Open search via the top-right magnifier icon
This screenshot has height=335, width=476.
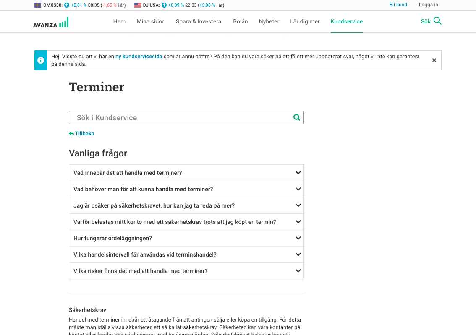point(437,21)
